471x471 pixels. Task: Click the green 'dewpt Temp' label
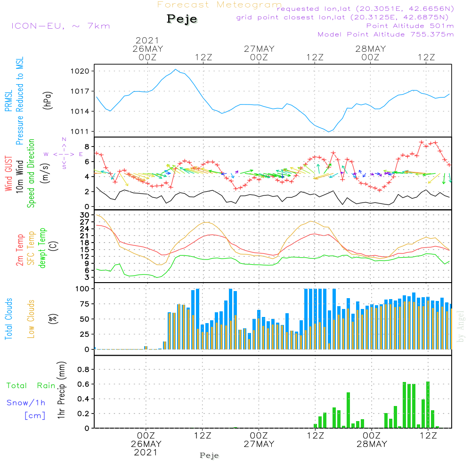tap(42, 248)
